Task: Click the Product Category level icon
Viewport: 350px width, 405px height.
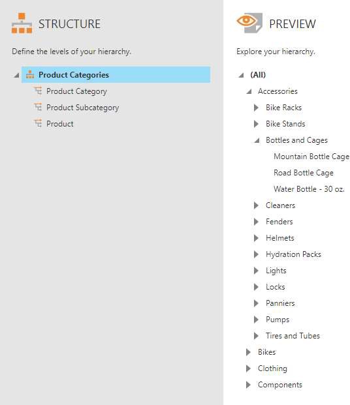Action: tap(38, 91)
